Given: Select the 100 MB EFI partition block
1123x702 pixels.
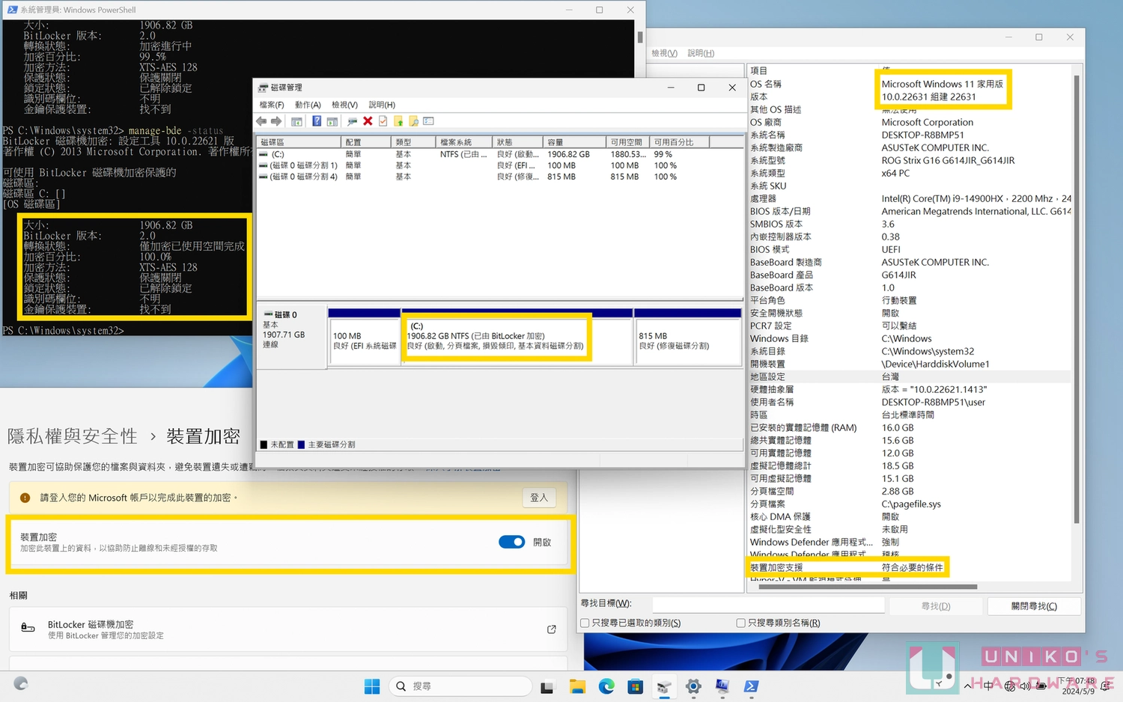Looking at the screenshot, I should point(365,337).
